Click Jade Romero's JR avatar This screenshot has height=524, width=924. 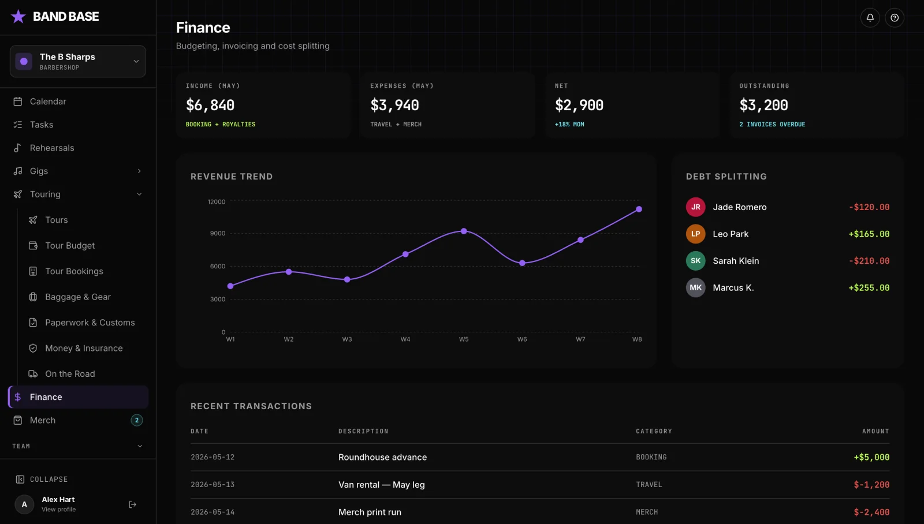tap(695, 207)
